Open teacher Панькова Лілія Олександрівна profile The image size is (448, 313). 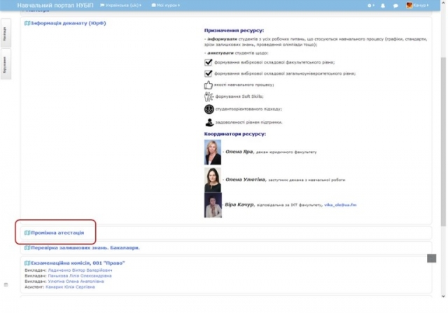pyautogui.click(x=80, y=276)
